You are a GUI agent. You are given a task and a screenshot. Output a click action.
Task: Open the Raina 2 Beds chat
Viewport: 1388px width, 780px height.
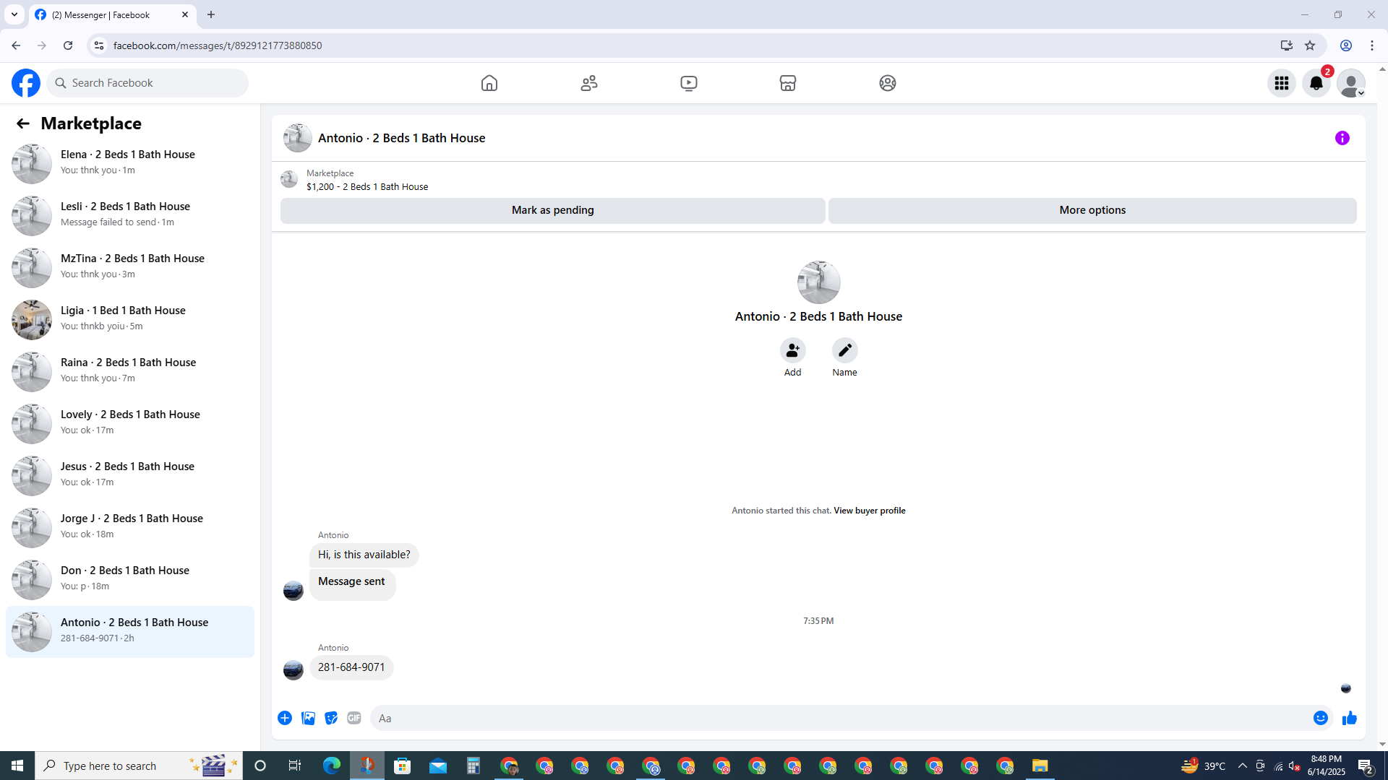click(x=130, y=371)
